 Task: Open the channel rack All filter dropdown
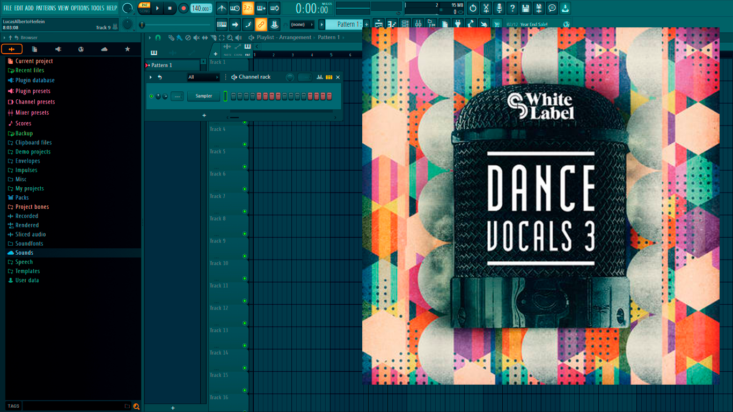(203, 77)
